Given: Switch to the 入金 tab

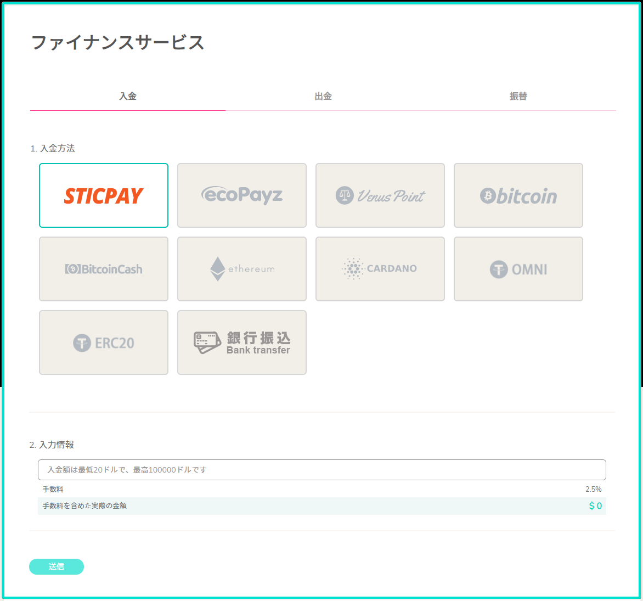Looking at the screenshot, I should (128, 97).
